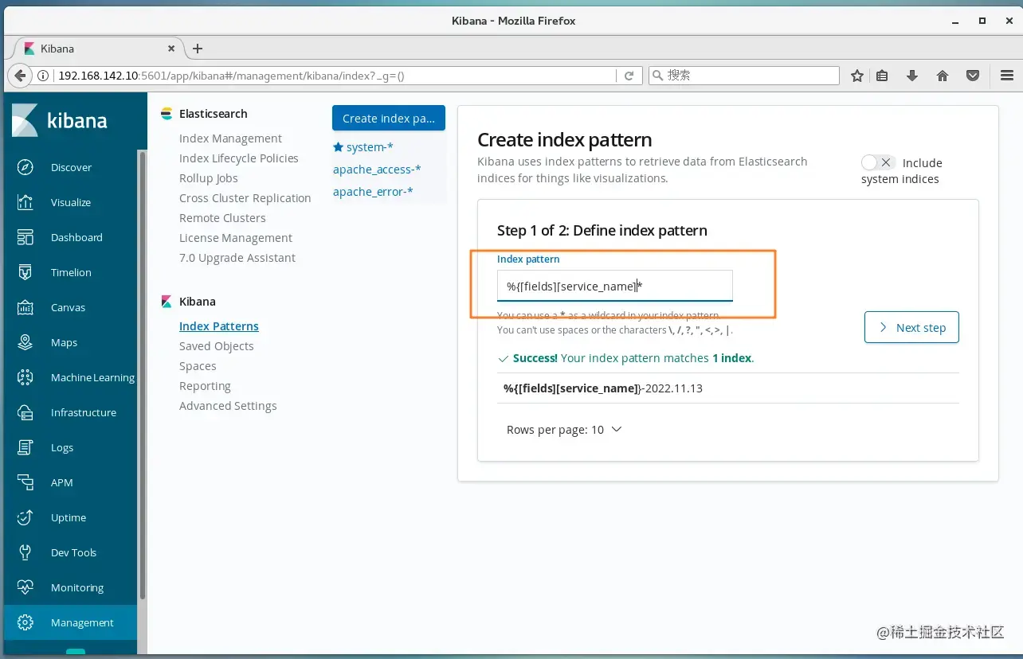Image resolution: width=1023 pixels, height=659 pixels.
Task: Open Logs via its document icon
Action: point(25,447)
